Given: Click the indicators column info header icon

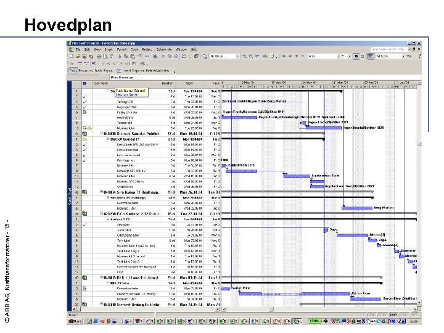Looking at the screenshot, I should click(84, 84).
